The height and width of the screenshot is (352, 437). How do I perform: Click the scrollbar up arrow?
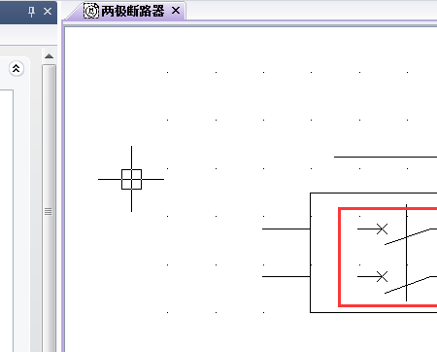pyautogui.click(x=49, y=56)
